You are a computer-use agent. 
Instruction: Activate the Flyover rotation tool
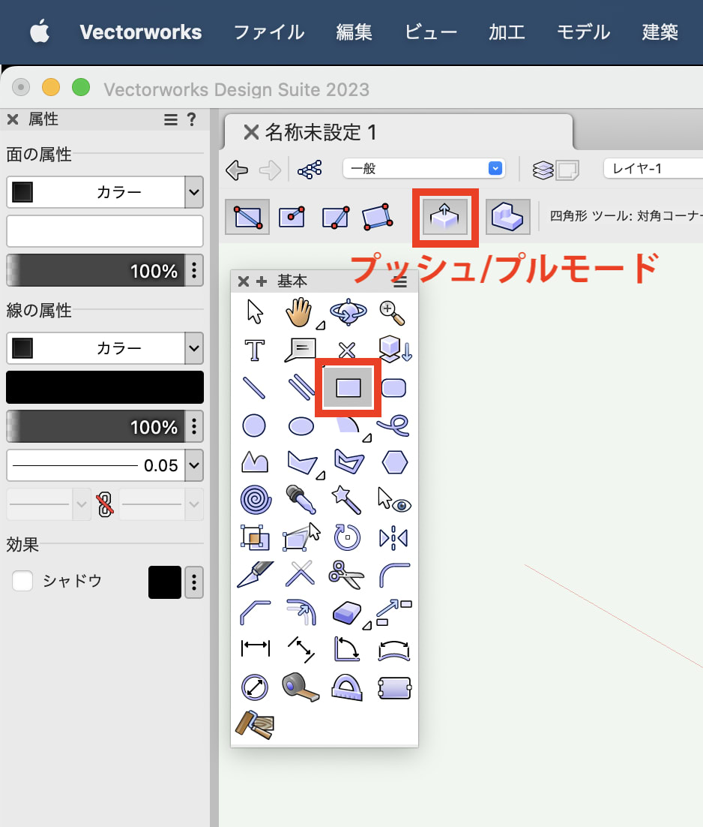click(x=347, y=312)
